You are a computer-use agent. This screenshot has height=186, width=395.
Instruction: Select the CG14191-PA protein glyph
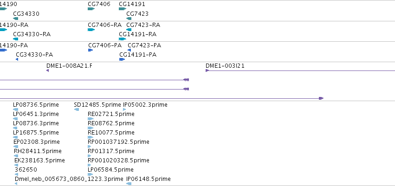[x=122, y=59]
